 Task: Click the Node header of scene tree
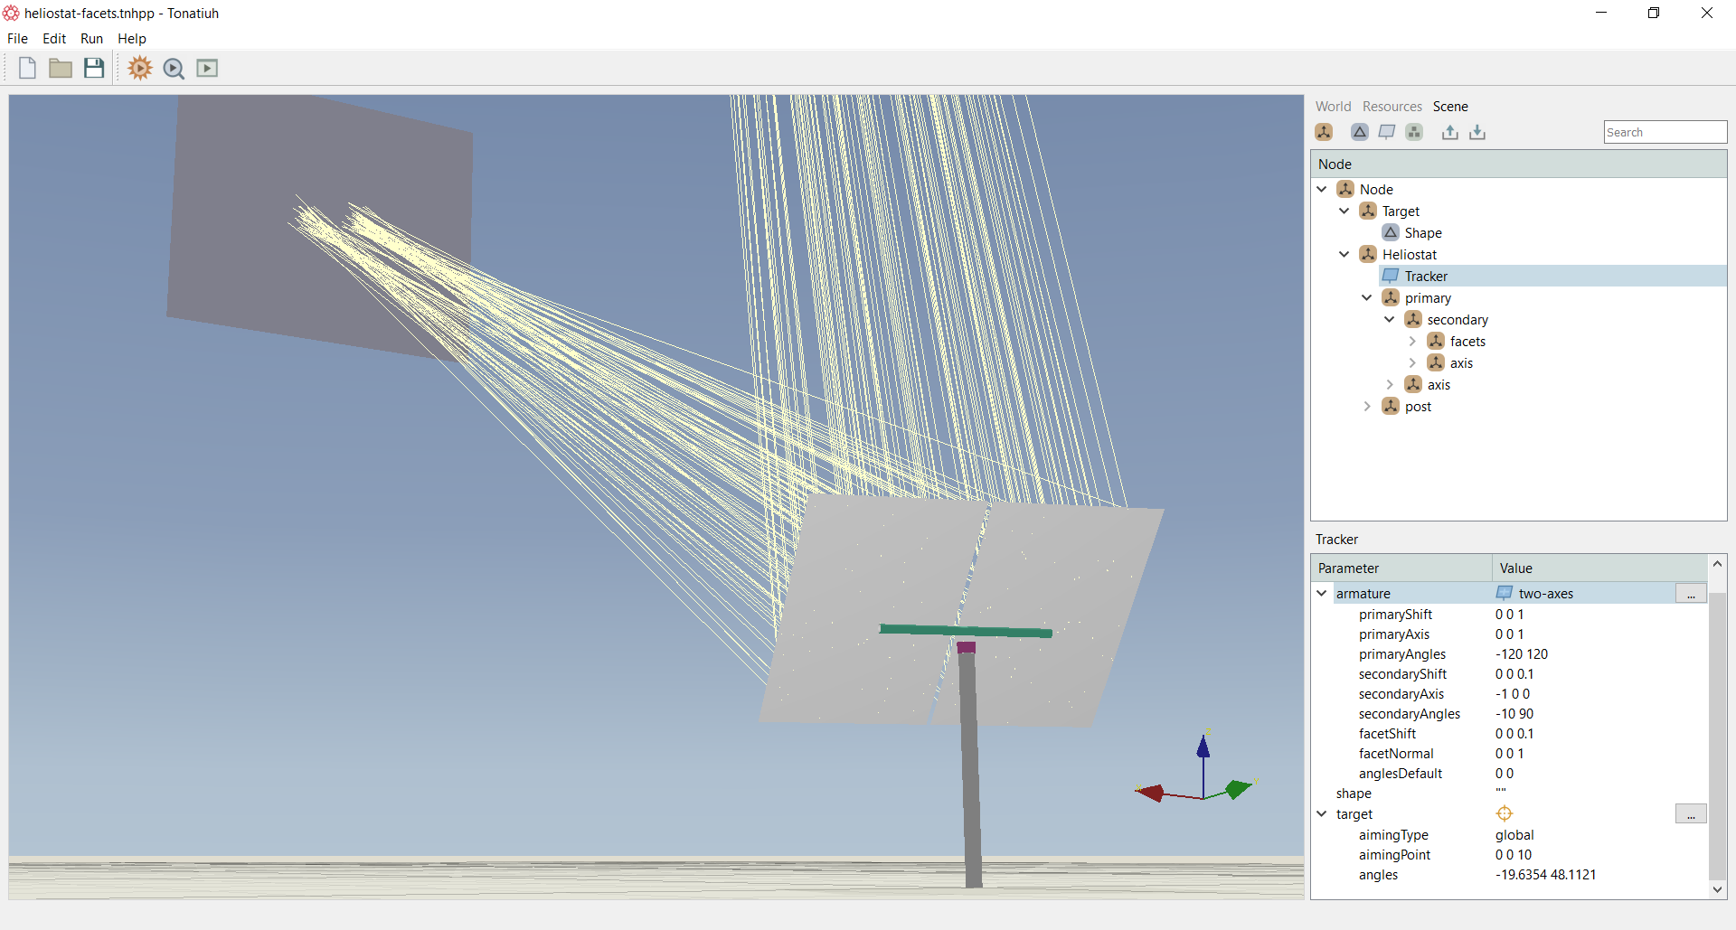[x=1519, y=164]
